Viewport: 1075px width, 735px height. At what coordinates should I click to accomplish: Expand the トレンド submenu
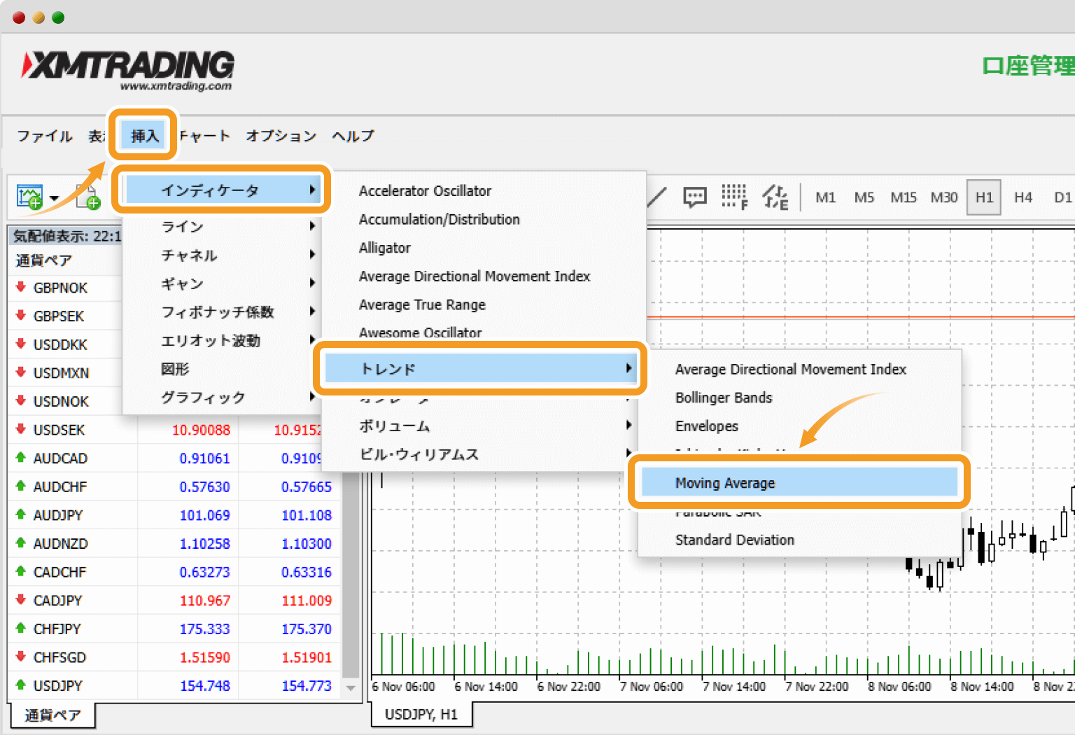point(480,368)
